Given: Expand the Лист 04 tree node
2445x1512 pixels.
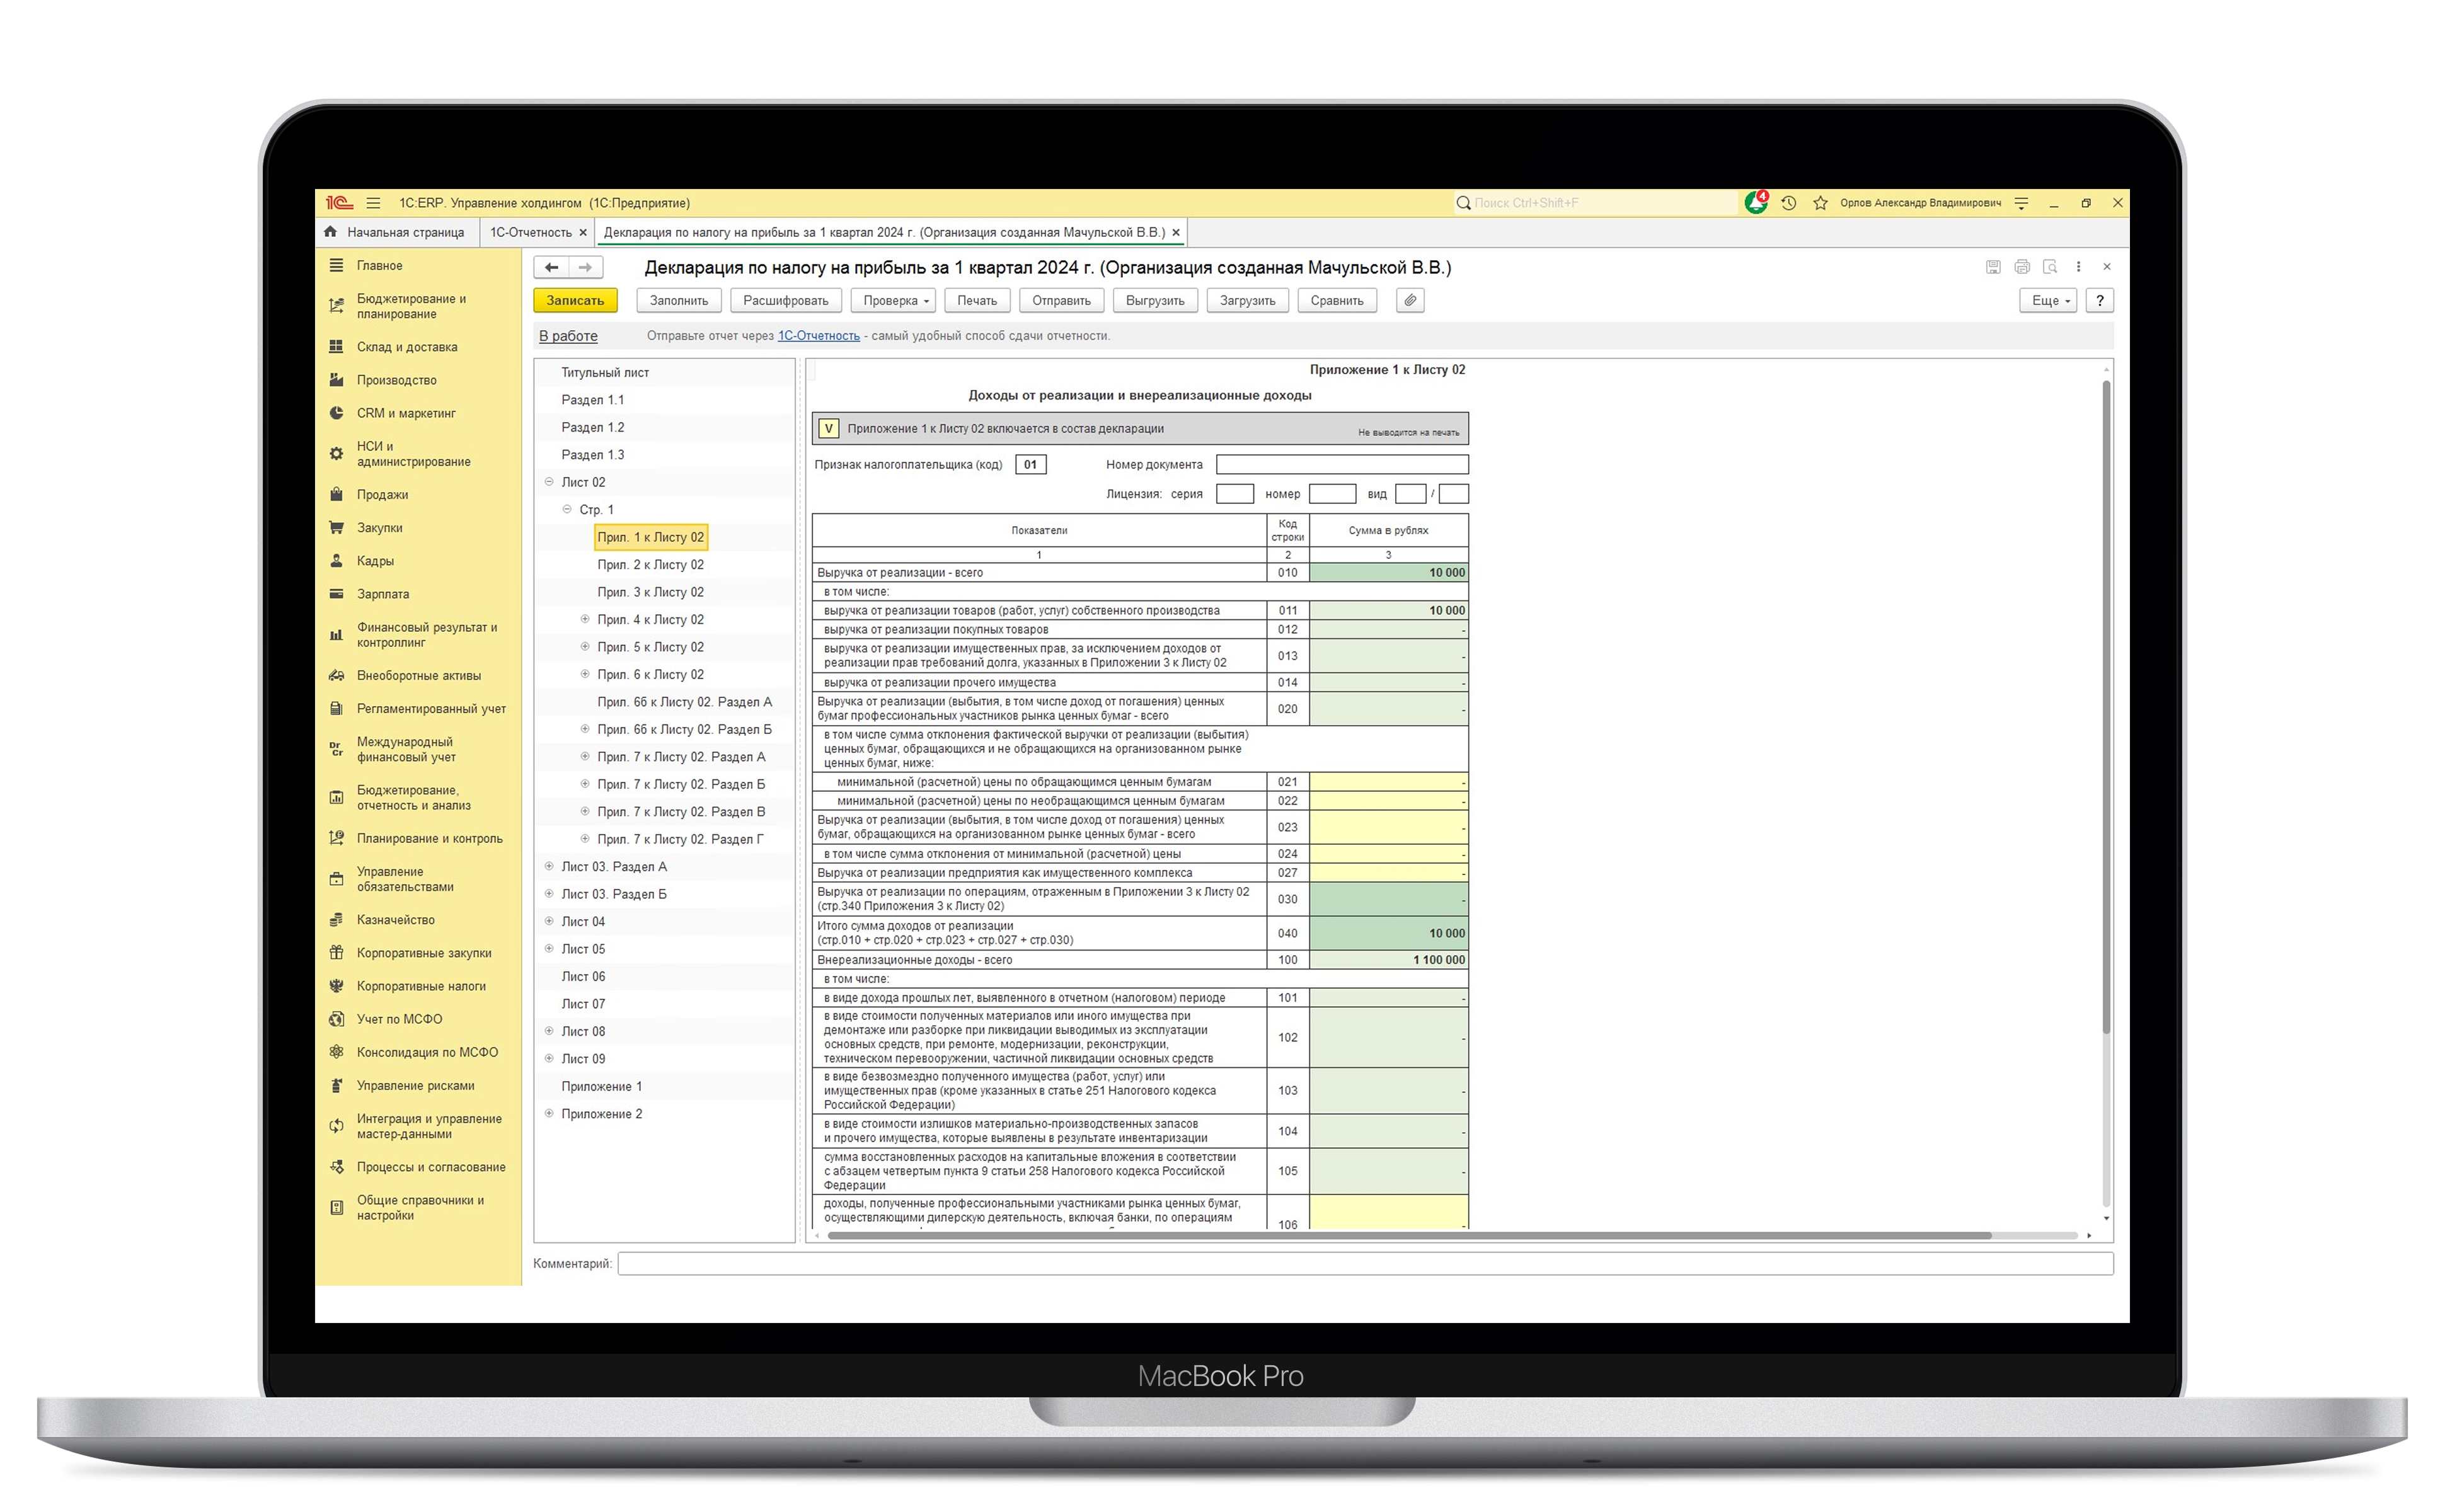Looking at the screenshot, I should 549,921.
